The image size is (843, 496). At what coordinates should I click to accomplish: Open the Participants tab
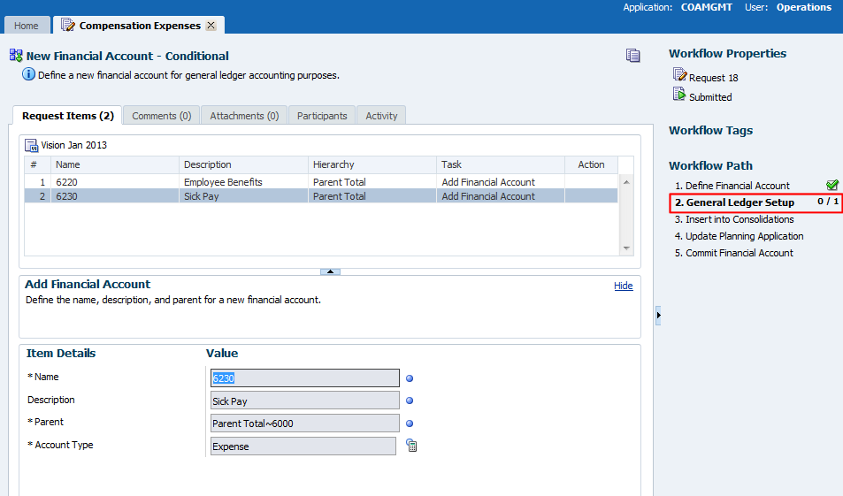pyautogui.click(x=322, y=116)
